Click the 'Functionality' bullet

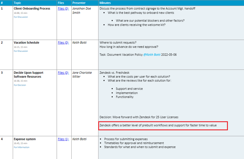[x=125, y=97]
